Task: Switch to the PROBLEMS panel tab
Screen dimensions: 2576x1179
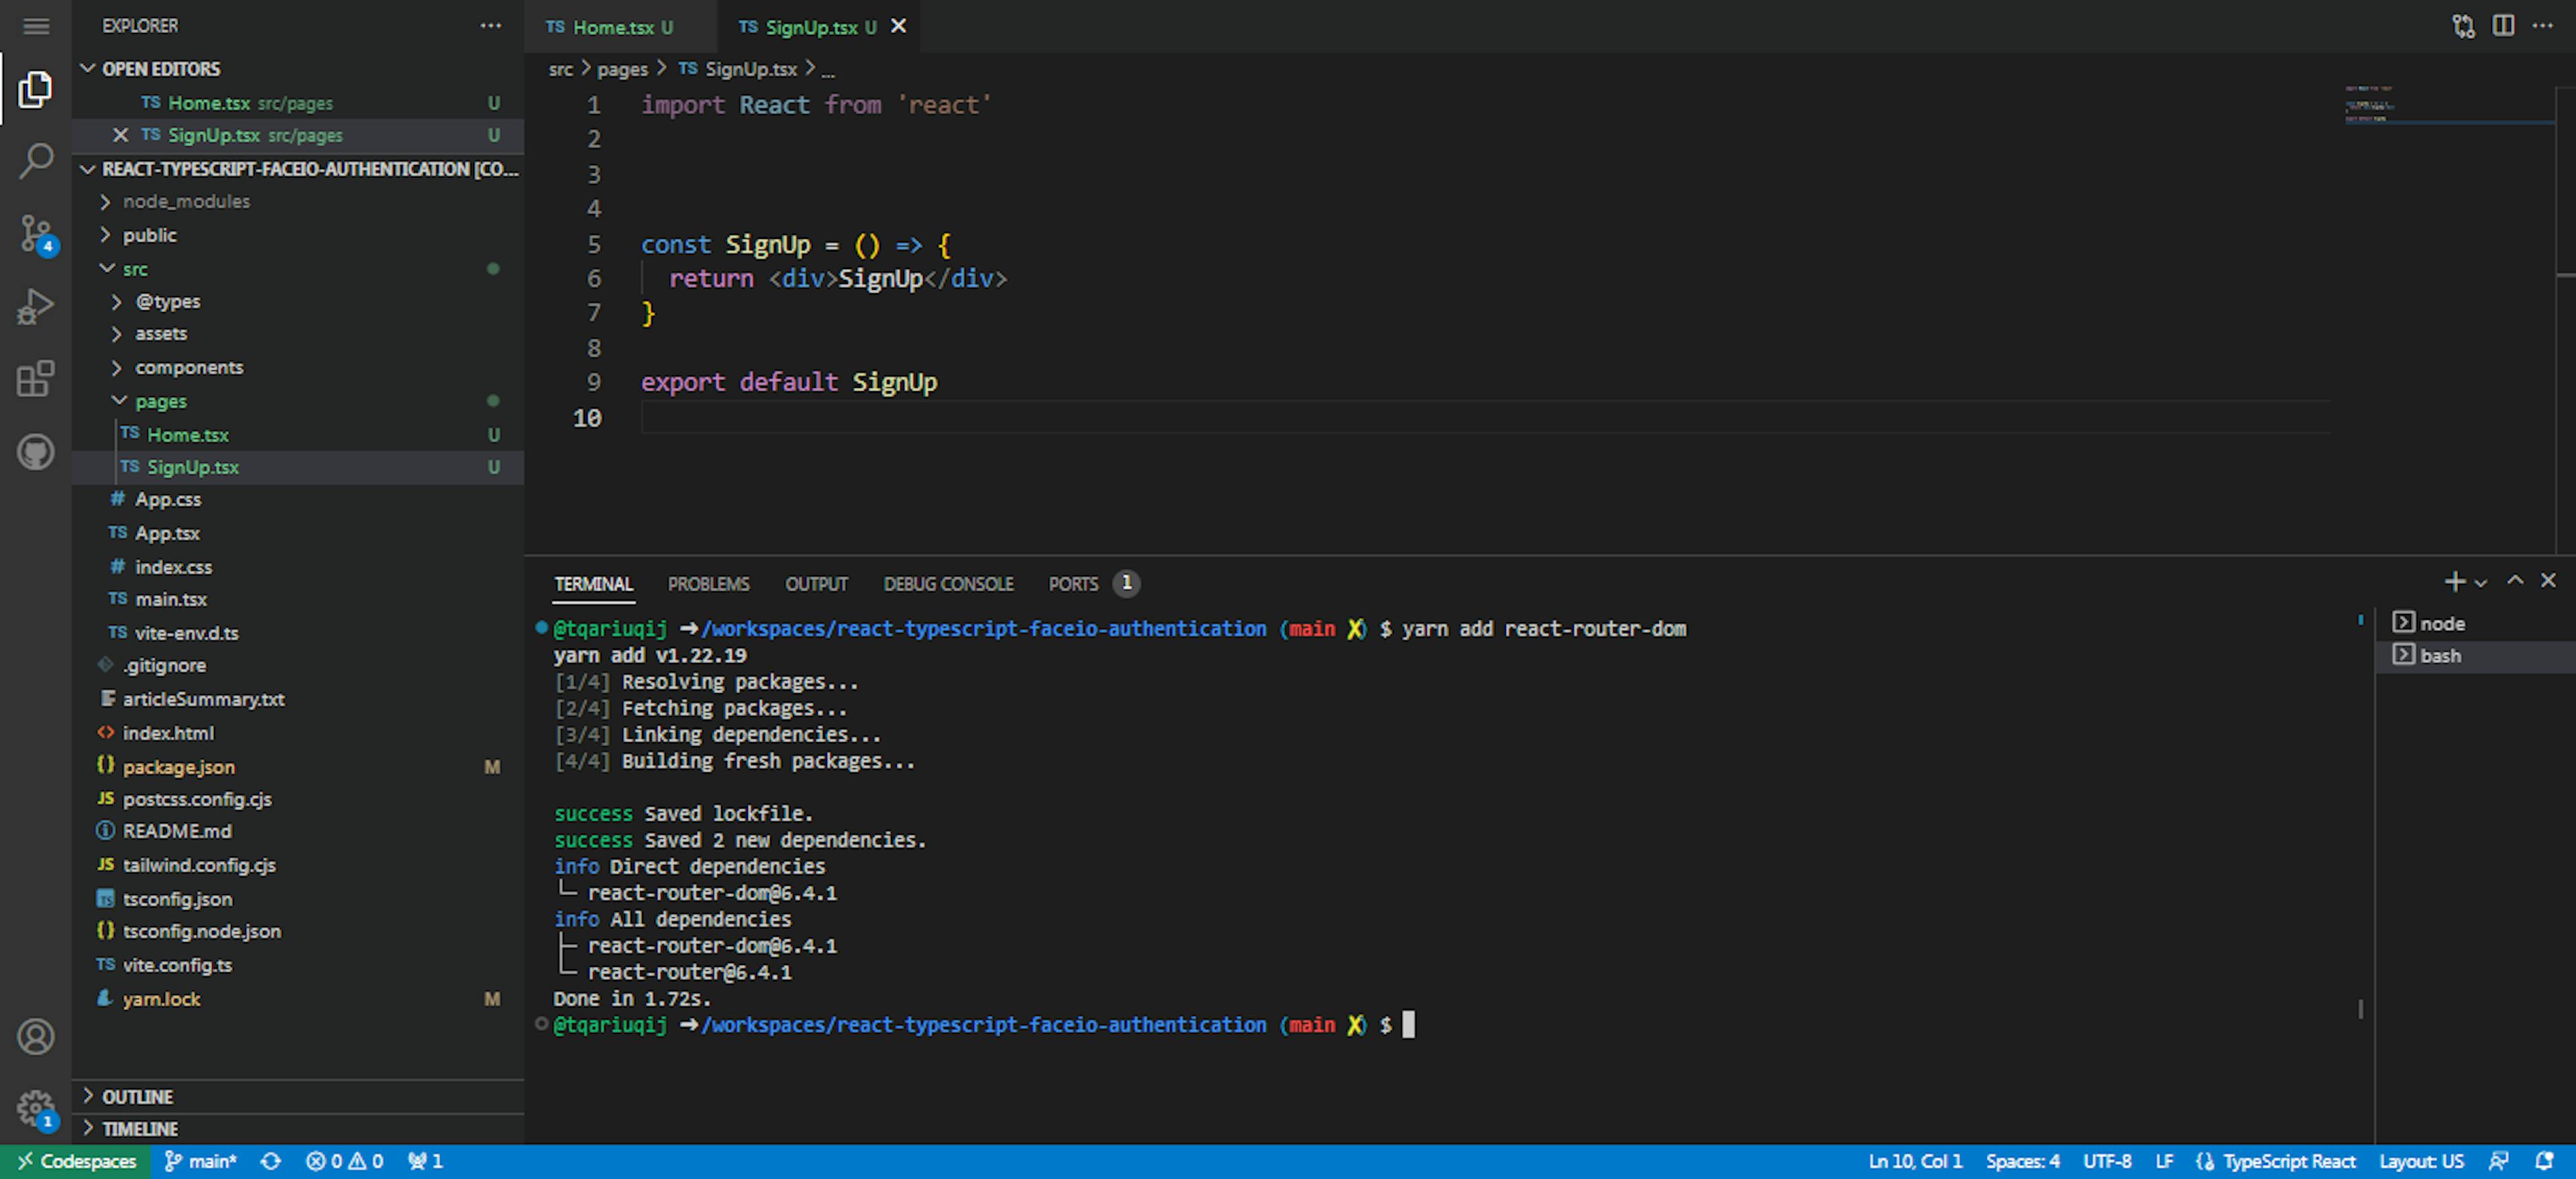Action: [x=708, y=584]
